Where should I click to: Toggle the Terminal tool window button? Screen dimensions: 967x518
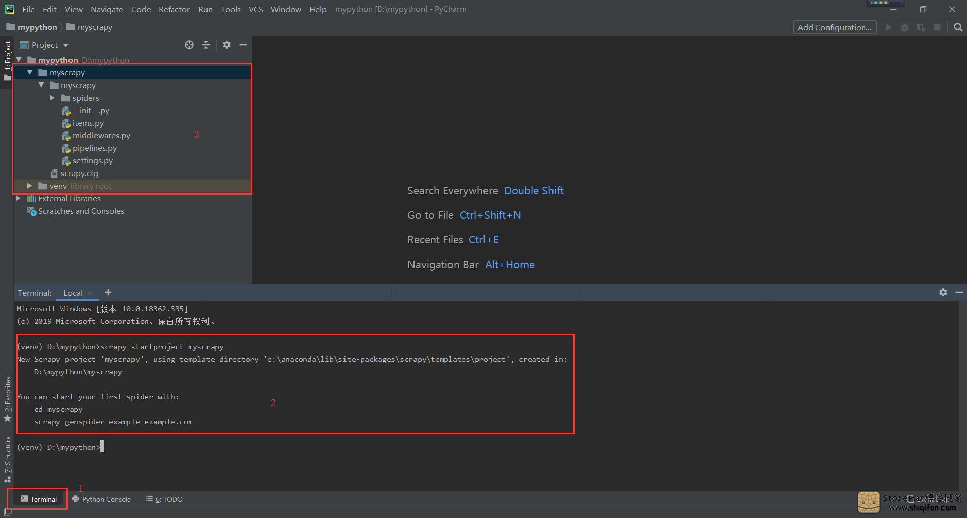point(38,499)
